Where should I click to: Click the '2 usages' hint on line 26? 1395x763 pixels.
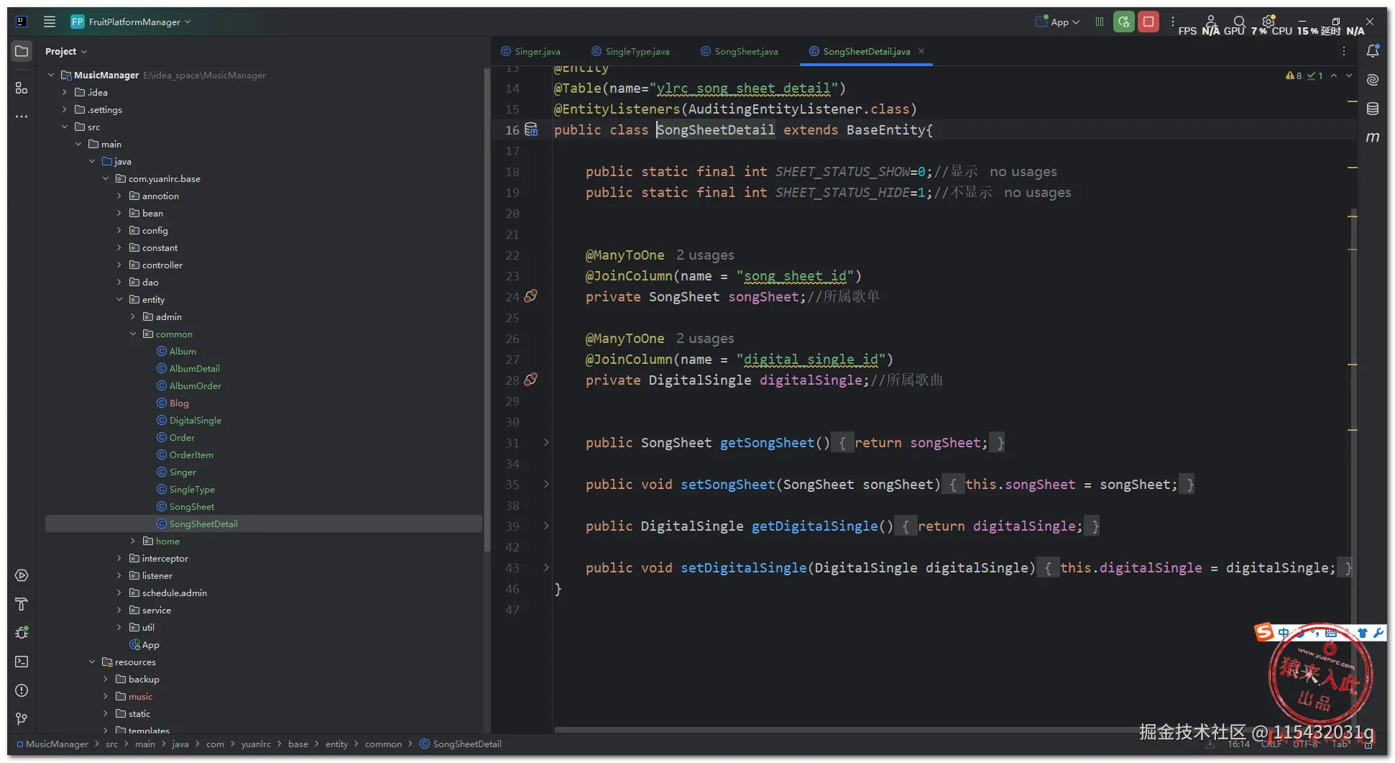(x=705, y=338)
